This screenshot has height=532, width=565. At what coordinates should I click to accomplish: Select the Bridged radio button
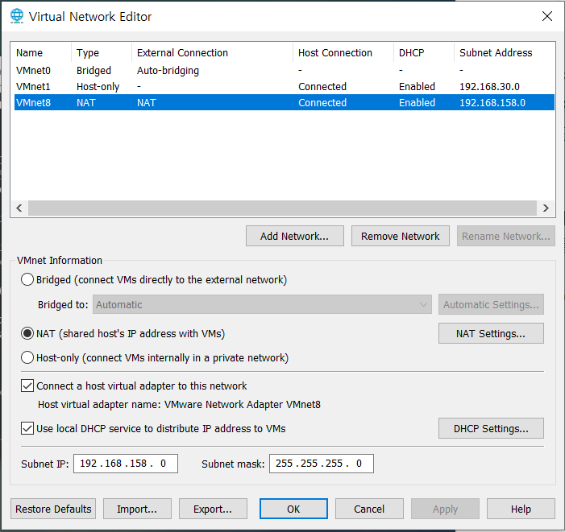tap(27, 279)
